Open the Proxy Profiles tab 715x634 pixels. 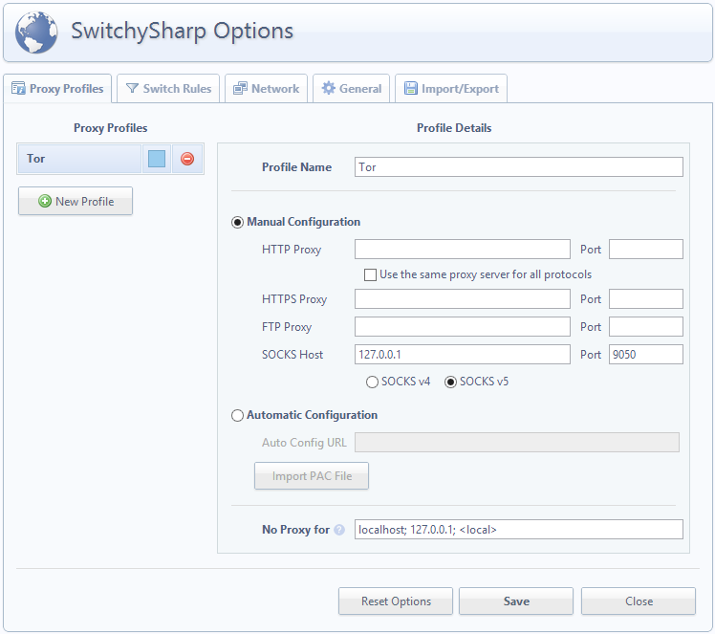(x=57, y=89)
